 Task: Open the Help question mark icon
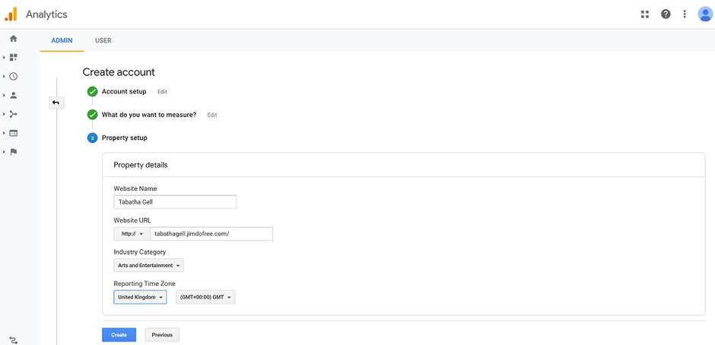tap(666, 14)
